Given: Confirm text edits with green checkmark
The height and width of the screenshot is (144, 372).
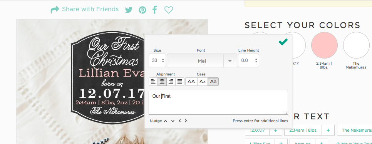Looking at the screenshot, I should [283, 42].
